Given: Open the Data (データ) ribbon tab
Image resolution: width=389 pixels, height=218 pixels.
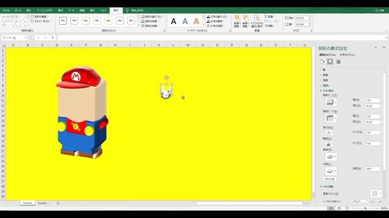Looking at the screenshot, I should [x=72, y=10].
